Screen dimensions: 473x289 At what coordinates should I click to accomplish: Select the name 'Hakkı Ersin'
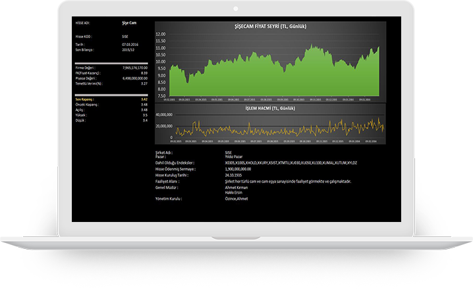coord(234,192)
